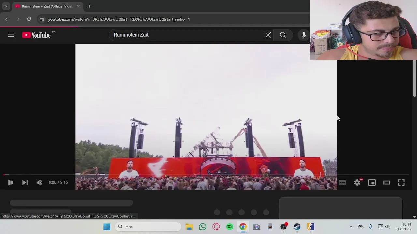Open Chrome from the taskbar
Screen dimensions: 417x234
243,227
